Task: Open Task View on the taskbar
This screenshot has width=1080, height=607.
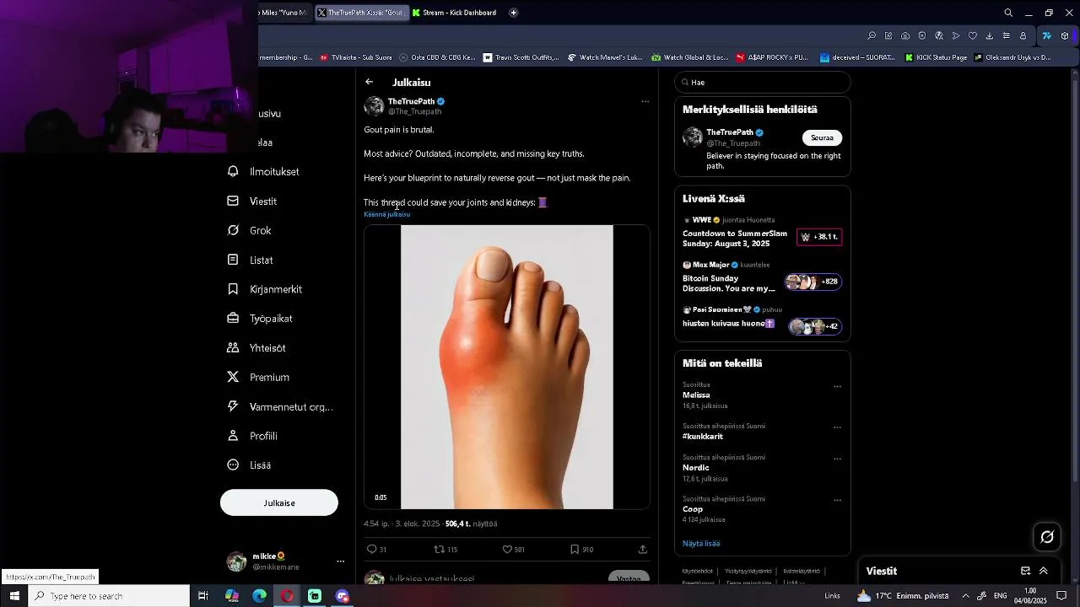Action: (203, 596)
